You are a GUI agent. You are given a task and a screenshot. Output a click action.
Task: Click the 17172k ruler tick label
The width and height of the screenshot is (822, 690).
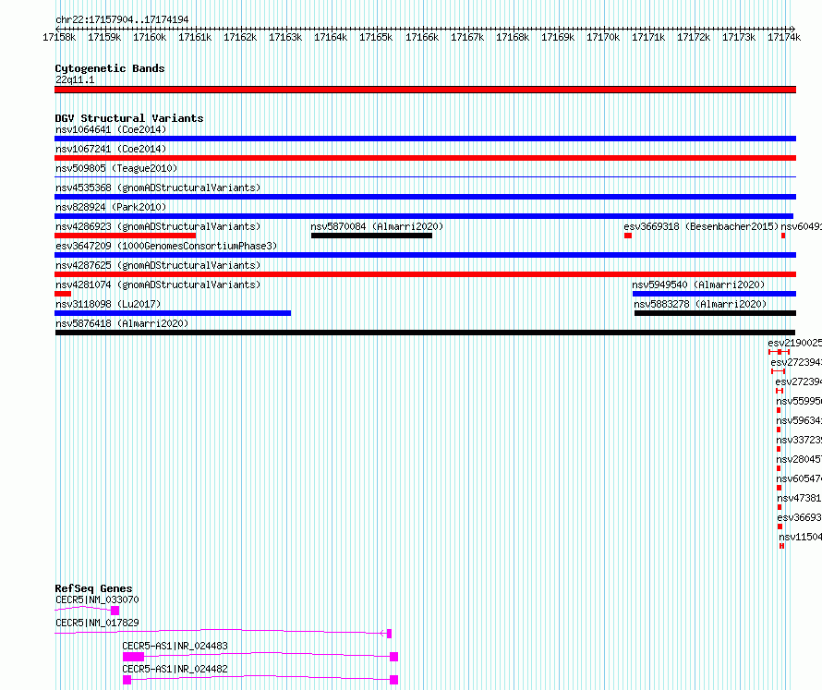pyautogui.click(x=694, y=37)
